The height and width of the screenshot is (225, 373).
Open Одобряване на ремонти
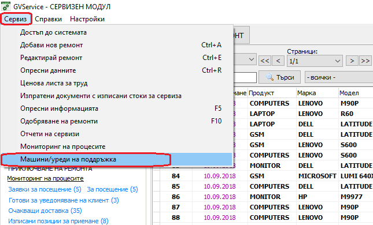point(117,121)
